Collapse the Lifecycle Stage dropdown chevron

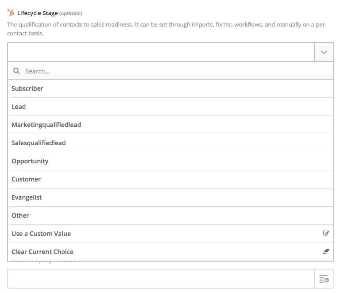[x=324, y=52]
